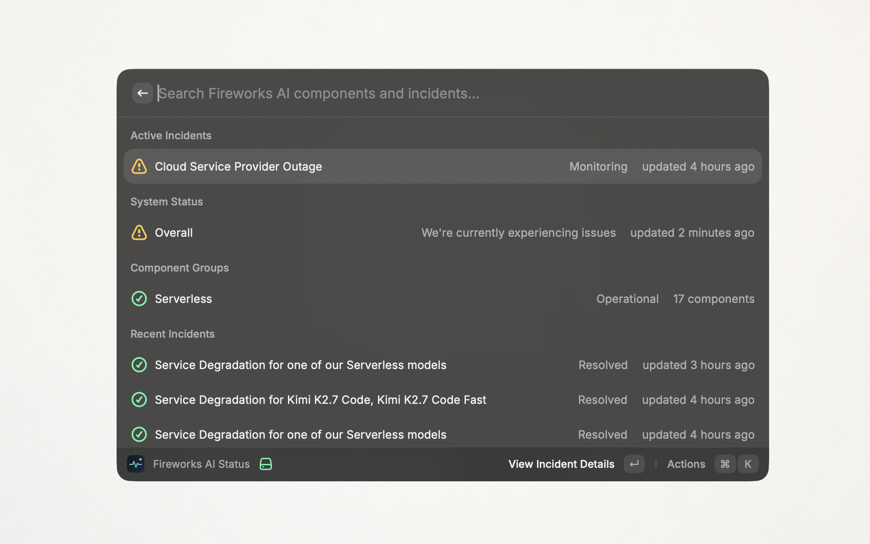Click the warning icon beside Cloud Service Provider Outage
The height and width of the screenshot is (544, 870).
coord(139,166)
